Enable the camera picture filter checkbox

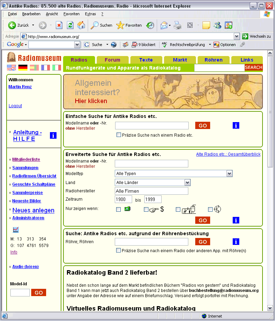click(119, 209)
